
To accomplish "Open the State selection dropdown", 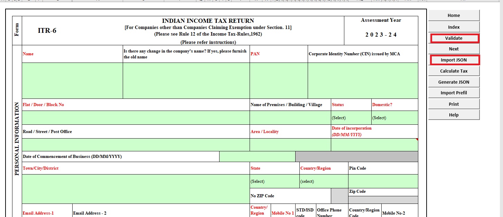I will point(274,181).
